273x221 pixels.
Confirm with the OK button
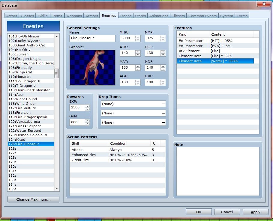[x=199, y=212]
